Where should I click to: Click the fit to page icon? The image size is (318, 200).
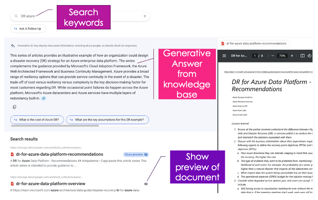pos(302,56)
